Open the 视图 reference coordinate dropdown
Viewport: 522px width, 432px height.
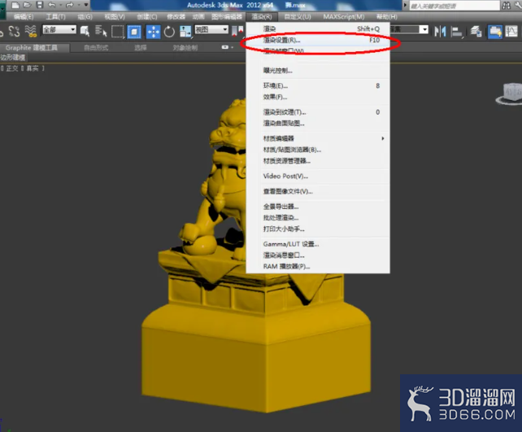(x=211, y=29)
